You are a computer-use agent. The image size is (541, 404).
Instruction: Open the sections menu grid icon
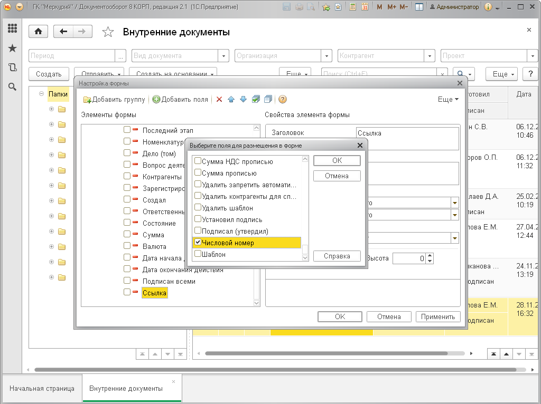coord(13,28)
